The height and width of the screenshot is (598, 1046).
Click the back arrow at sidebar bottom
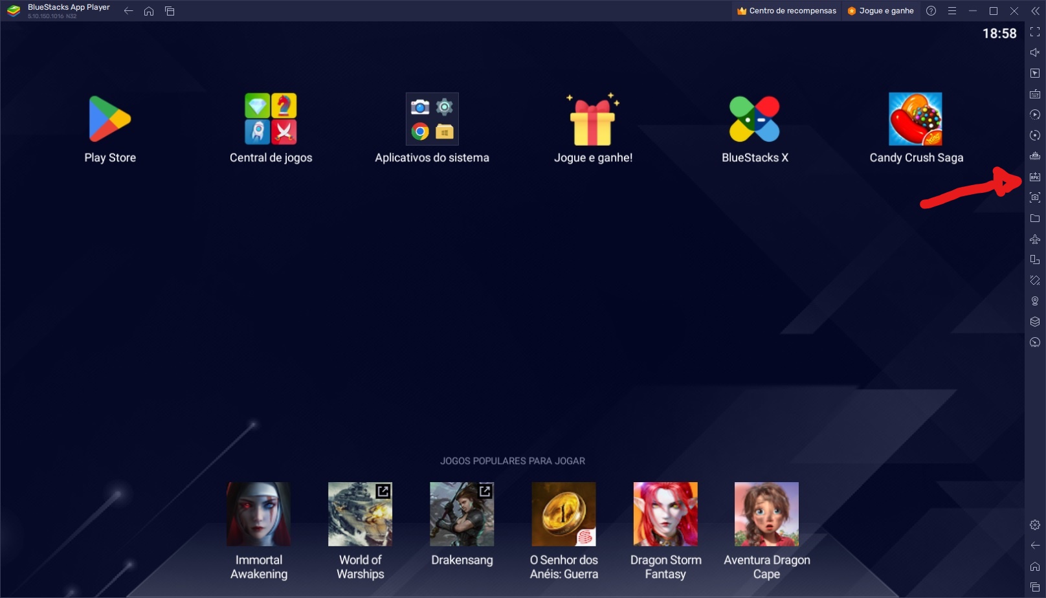[x=1035, y=546]
